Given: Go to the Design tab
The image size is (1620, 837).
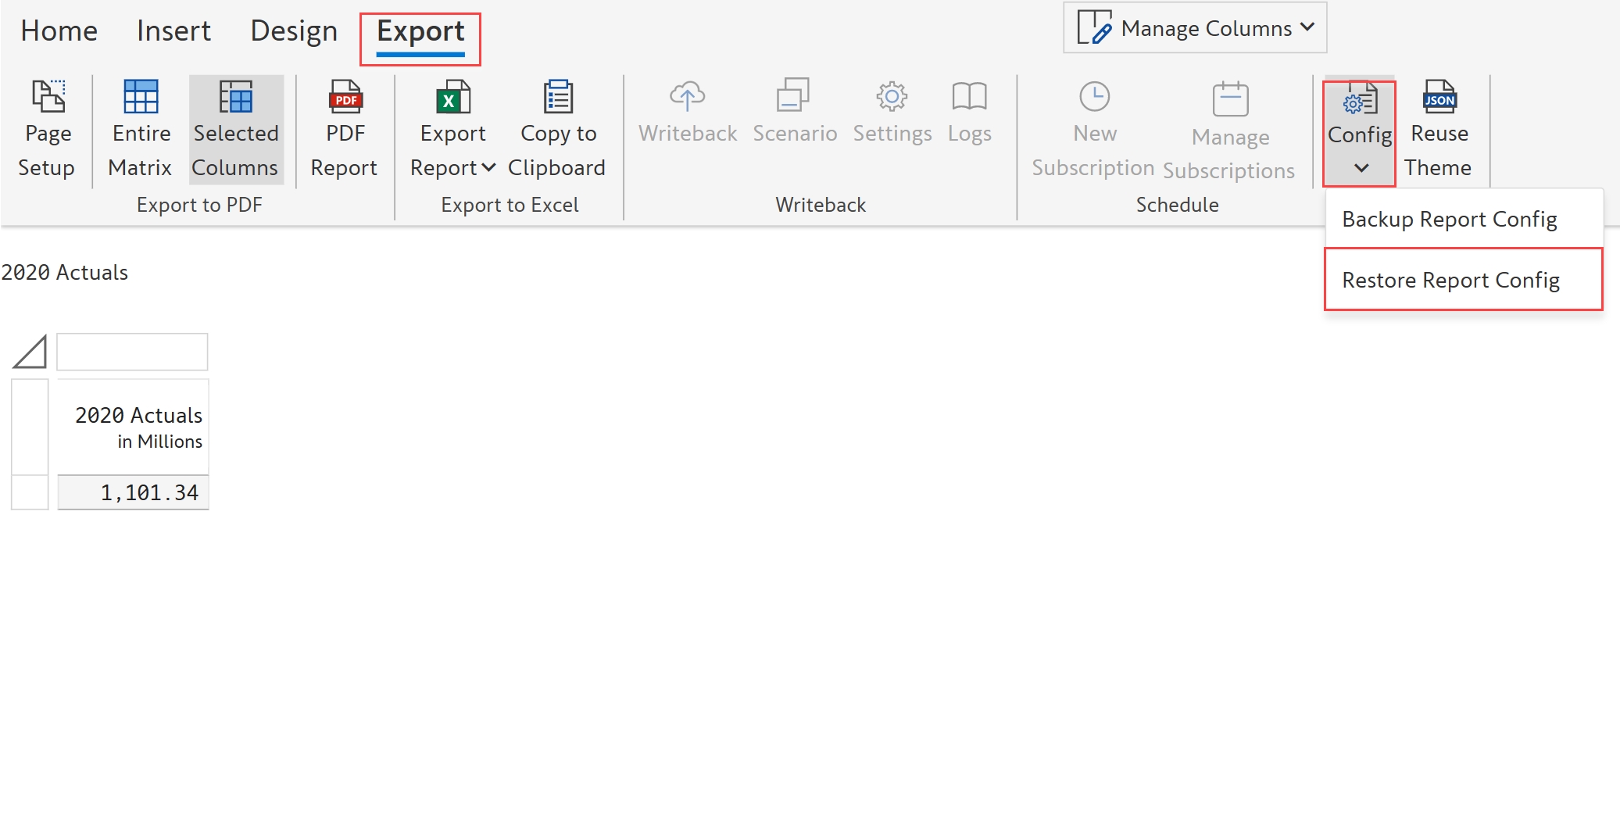Looking at the screenshot, I should 294,31.
